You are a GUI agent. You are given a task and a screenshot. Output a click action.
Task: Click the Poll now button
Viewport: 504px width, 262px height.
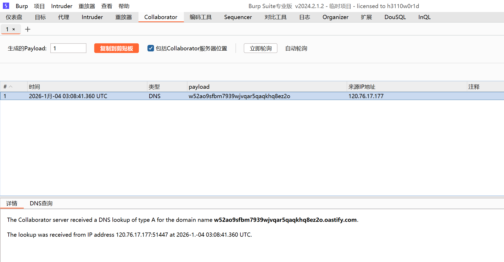pyautogui.click(x=260, y=48)
